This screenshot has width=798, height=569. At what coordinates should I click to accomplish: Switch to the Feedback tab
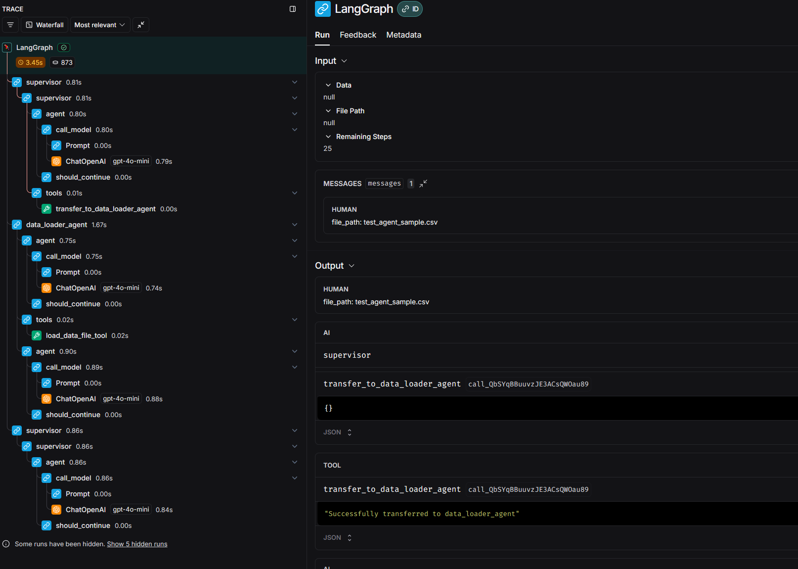358,35
